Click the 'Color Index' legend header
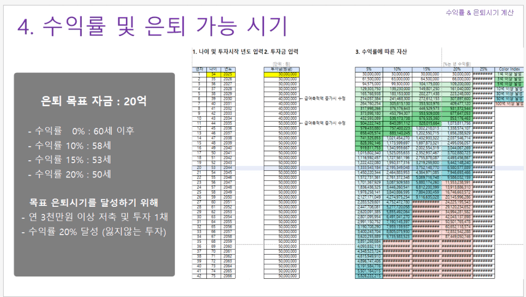This screenshot has height=297, width=526. coord(509,69)
